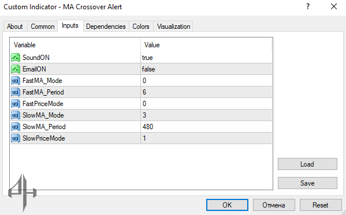
Task: Click the integer icon beside SlowMA_Mode
Action: [16, 115]
